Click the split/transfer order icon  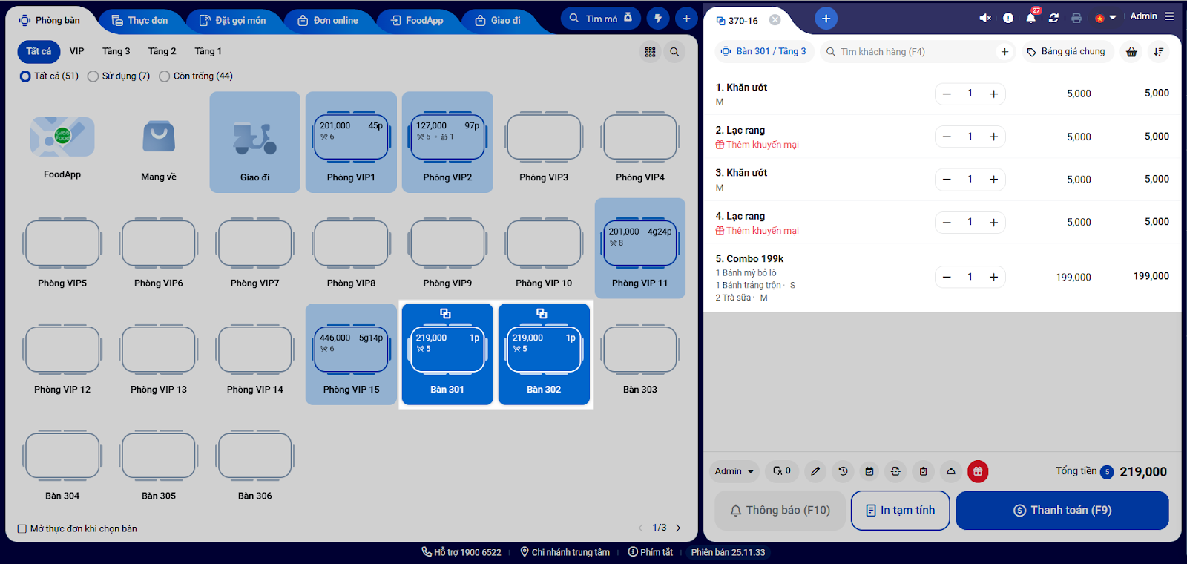tap(896, 471)
